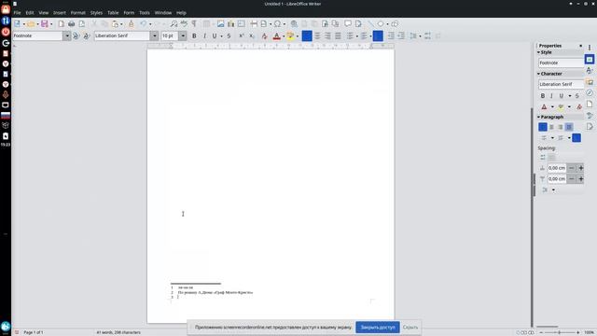Open the Styles menu

96,12
